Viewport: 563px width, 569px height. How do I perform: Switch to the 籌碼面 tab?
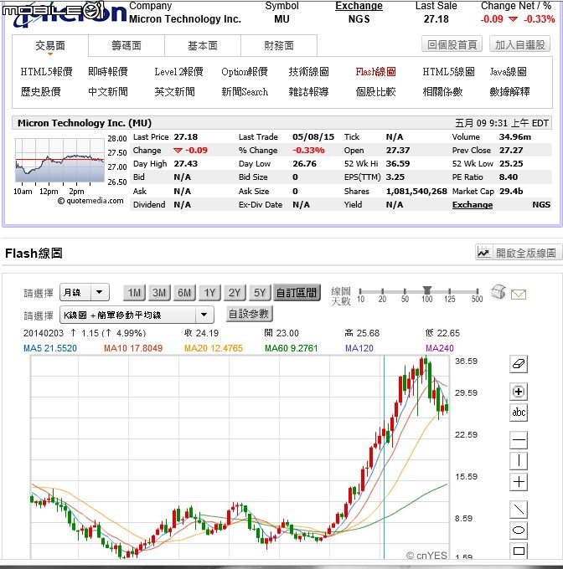127,46
